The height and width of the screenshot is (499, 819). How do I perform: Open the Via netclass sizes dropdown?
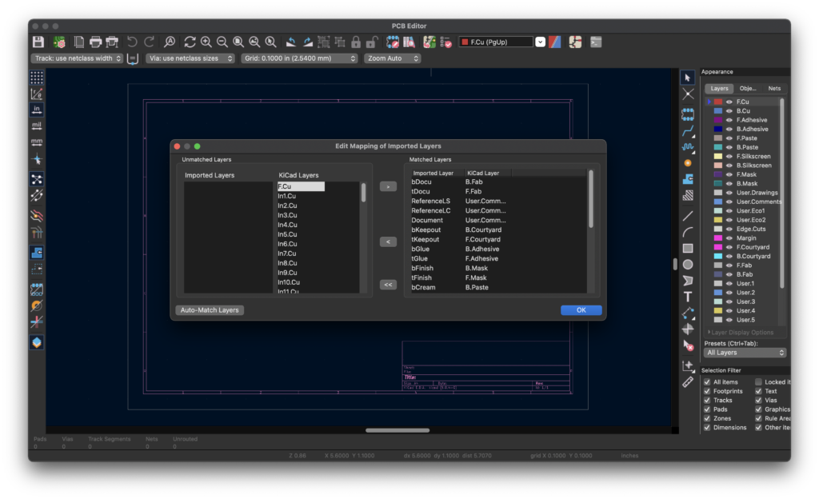tap(190, 58)
